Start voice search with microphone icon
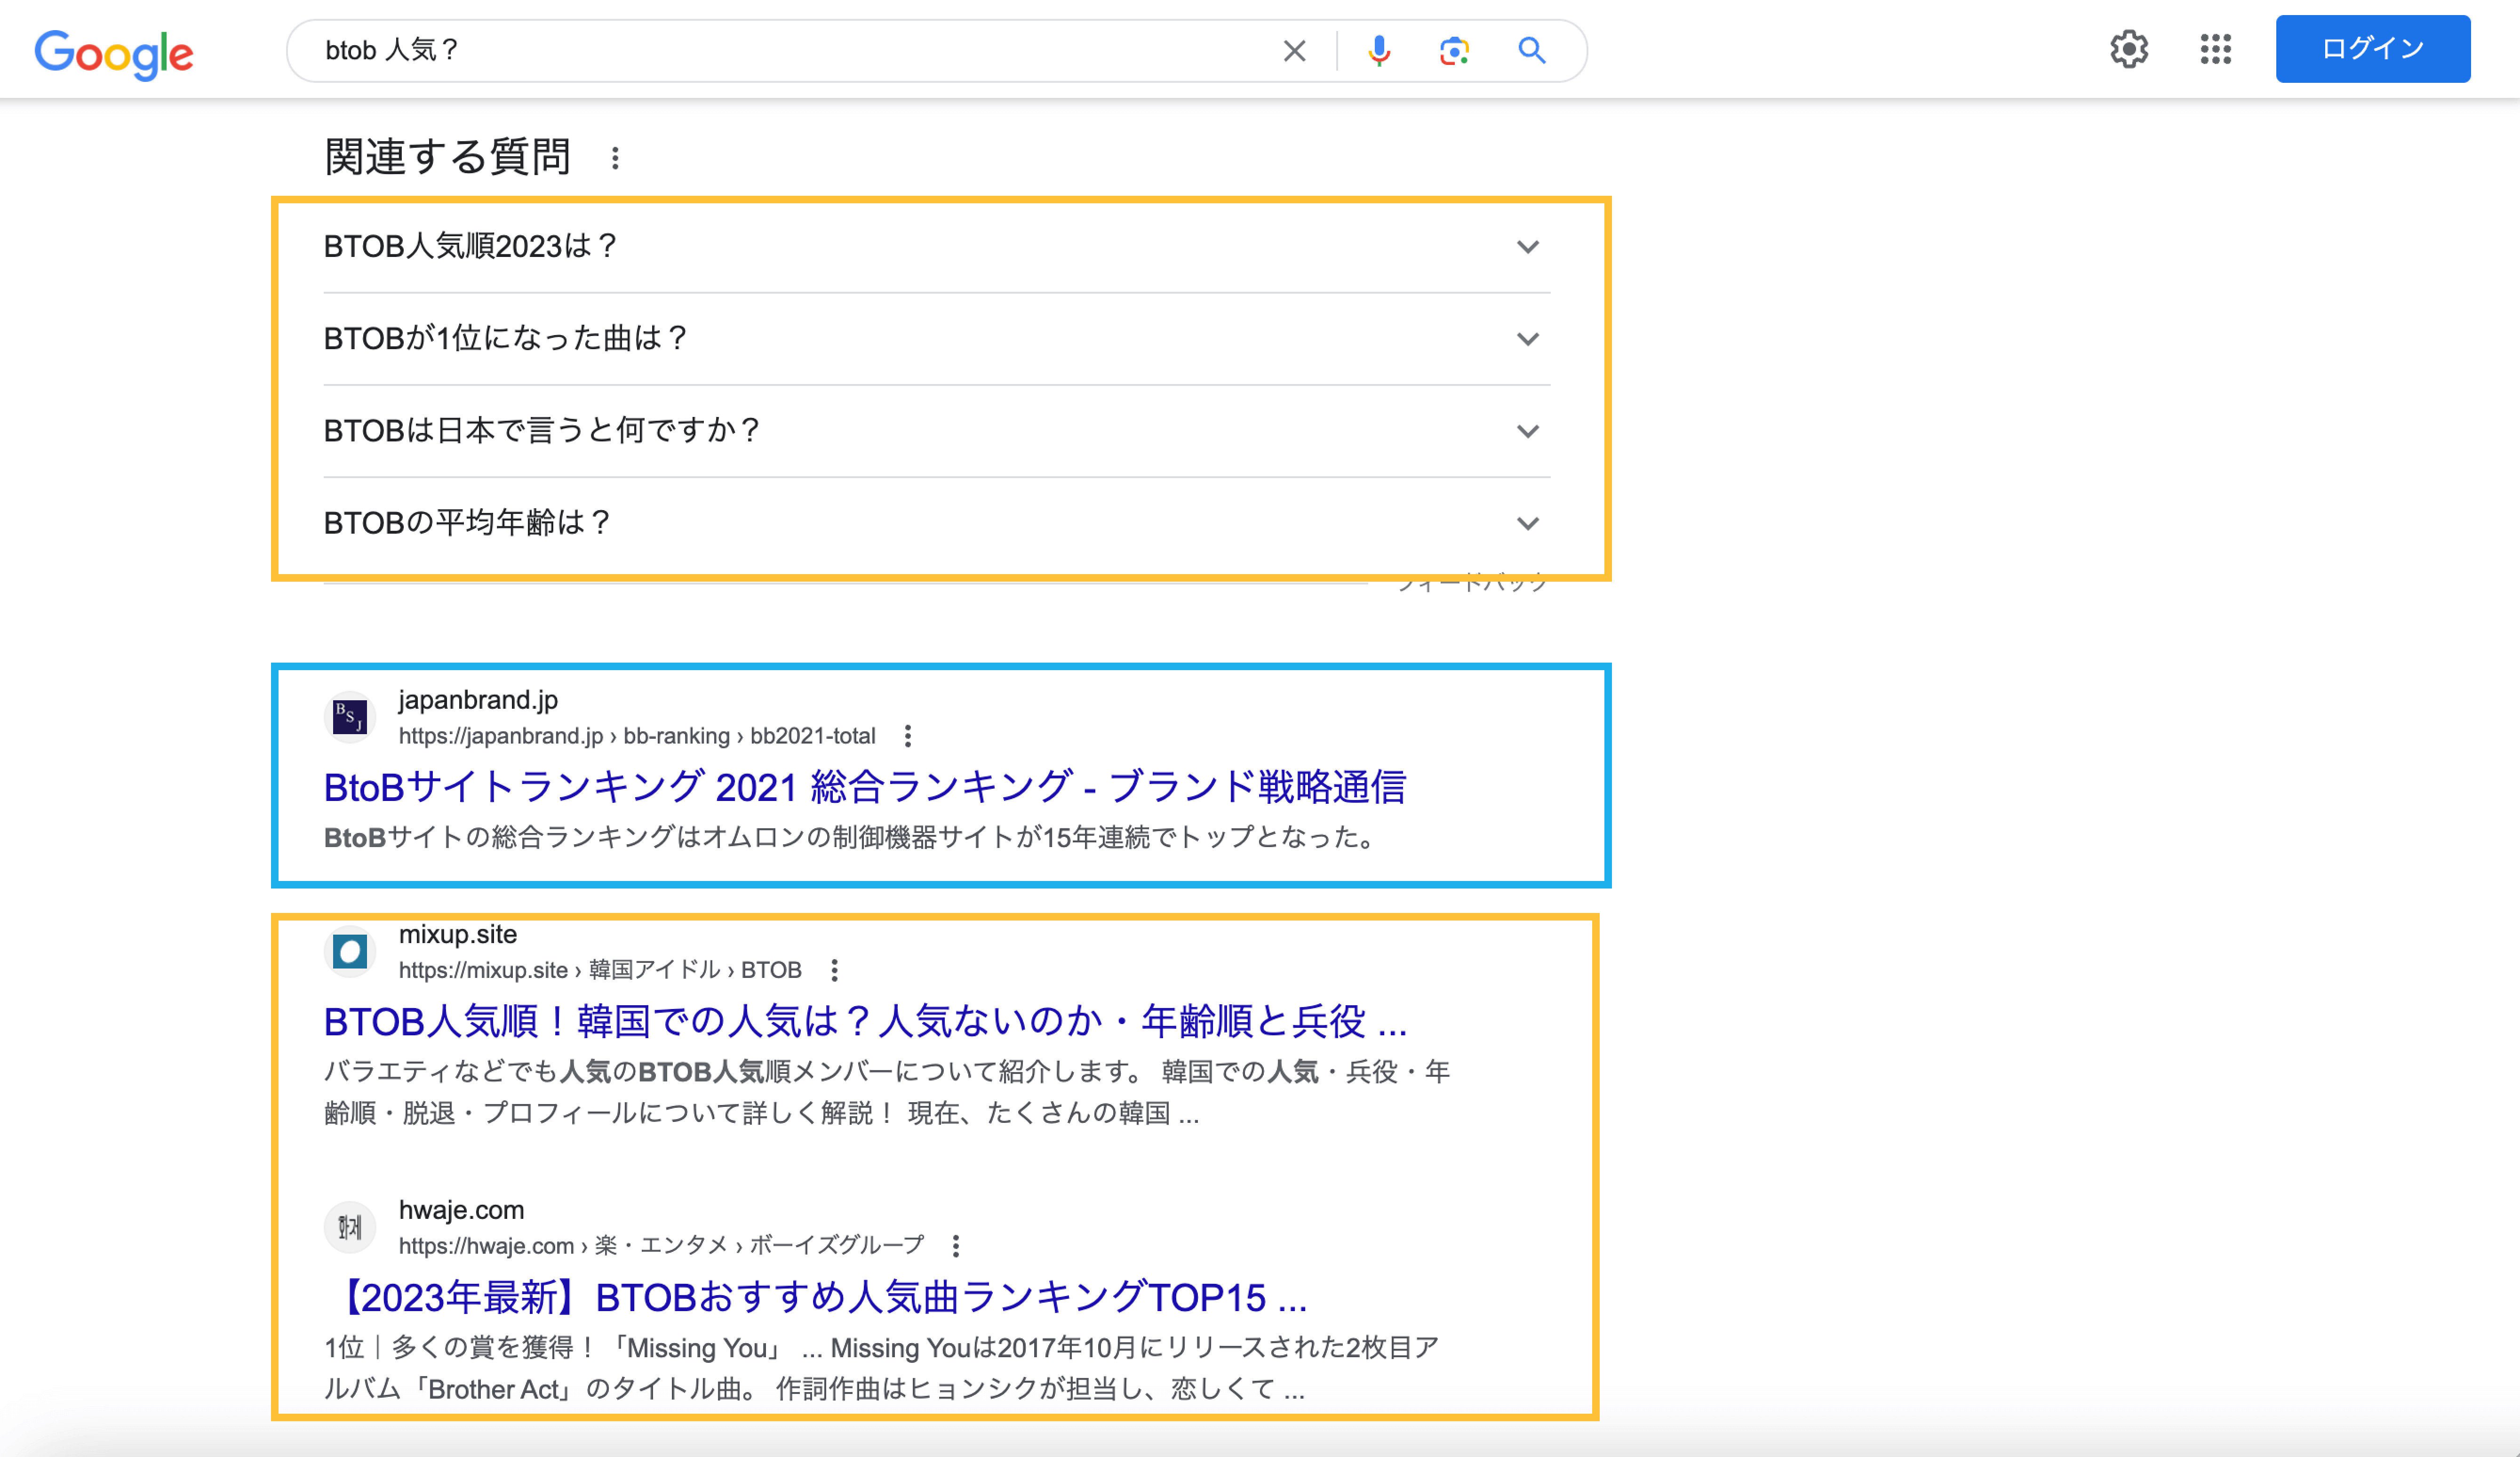Viewport: 2520px width, 1457px height. 1379,50
